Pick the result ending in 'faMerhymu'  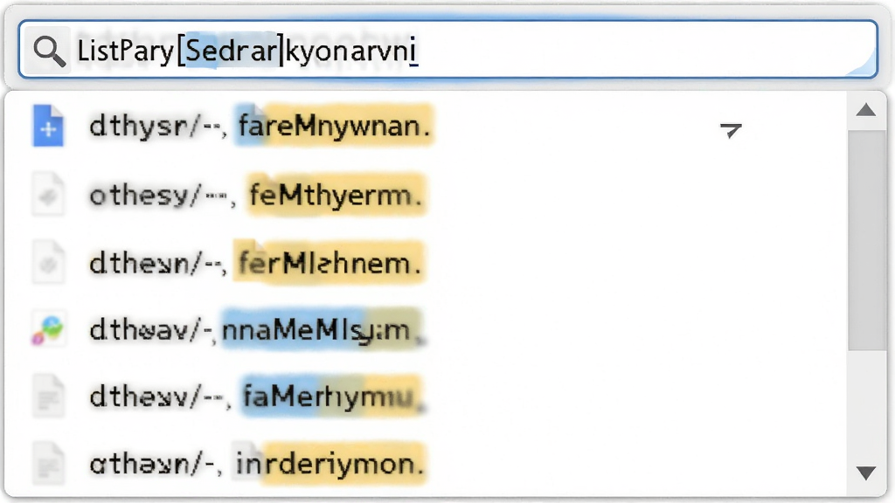(x=427, y=396)
